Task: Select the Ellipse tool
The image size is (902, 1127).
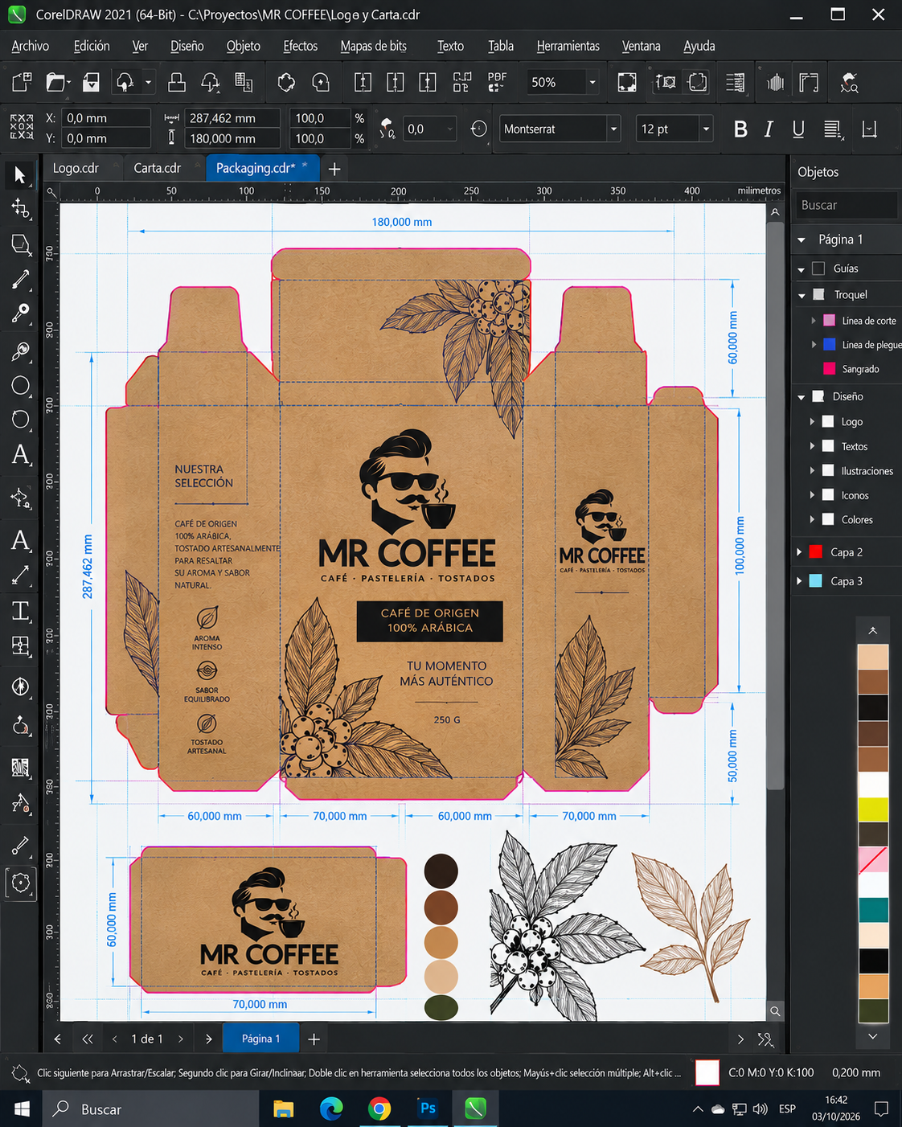Action: (20, 385)
